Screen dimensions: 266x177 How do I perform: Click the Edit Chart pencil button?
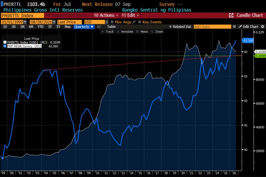[248, 27]
